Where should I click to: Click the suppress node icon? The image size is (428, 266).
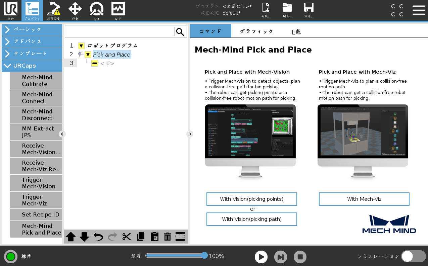(x=180, y=237)
